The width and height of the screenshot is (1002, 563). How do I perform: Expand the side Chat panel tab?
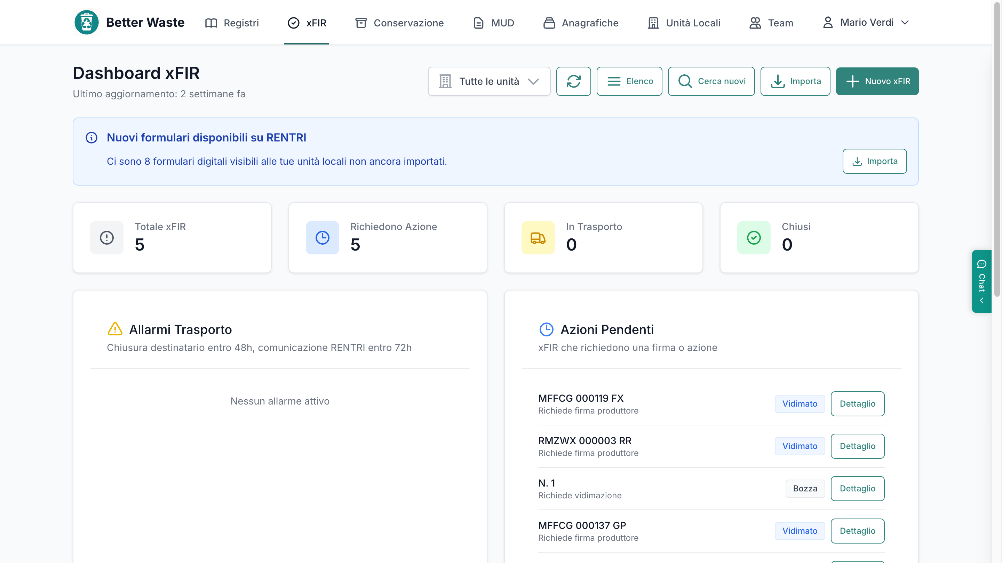(x=981, y=281)
